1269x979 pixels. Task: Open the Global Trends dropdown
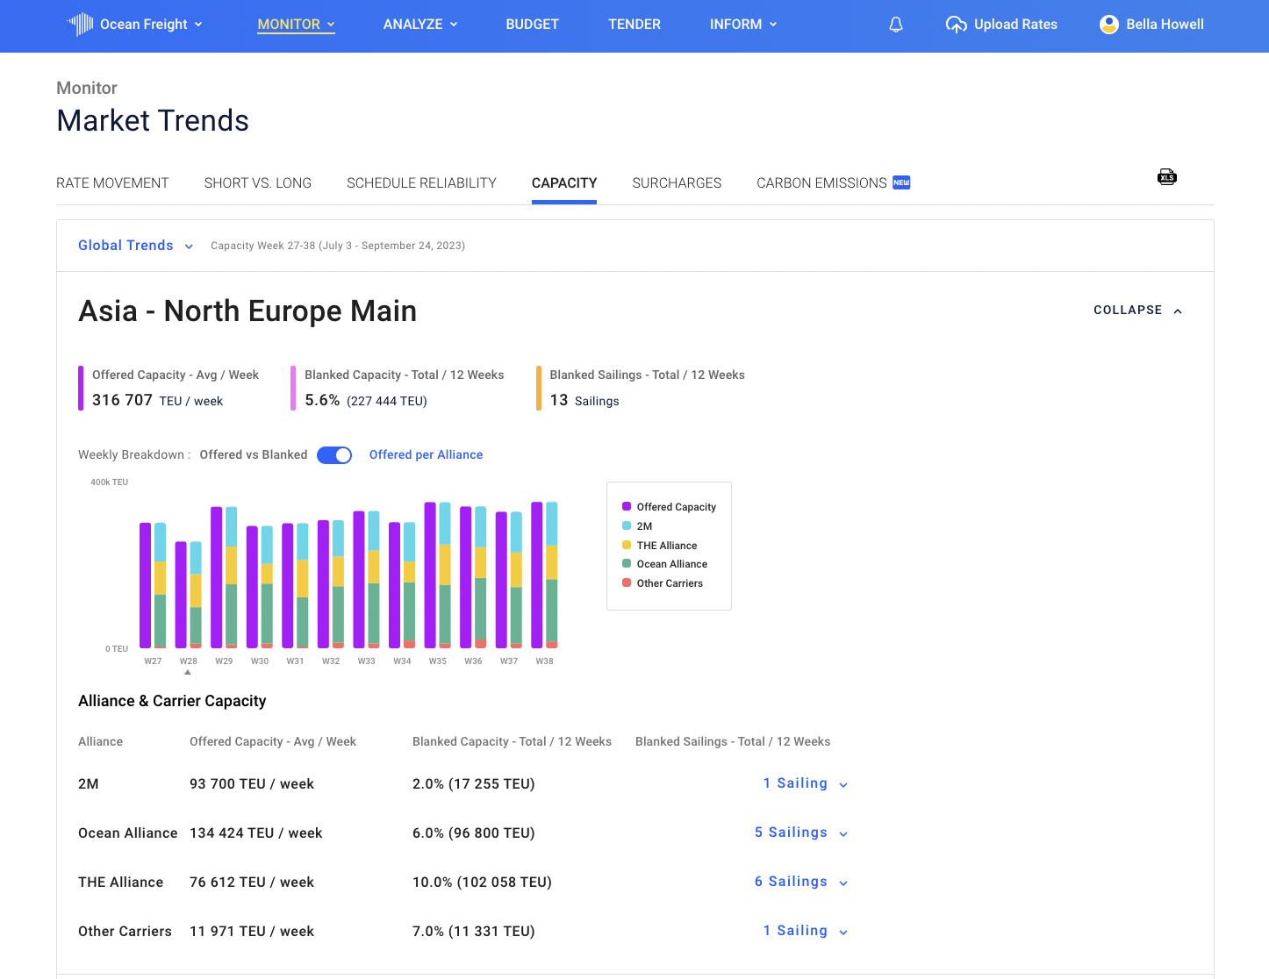(136, 246)
